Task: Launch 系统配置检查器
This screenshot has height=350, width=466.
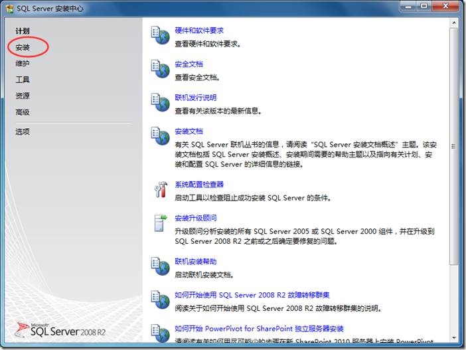Action: 199,185
